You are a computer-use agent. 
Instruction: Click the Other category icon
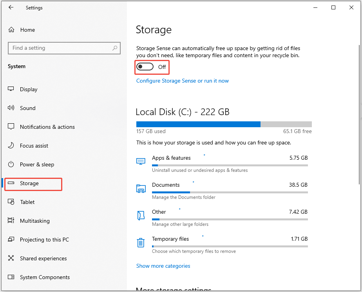click(x=141, y=215)
